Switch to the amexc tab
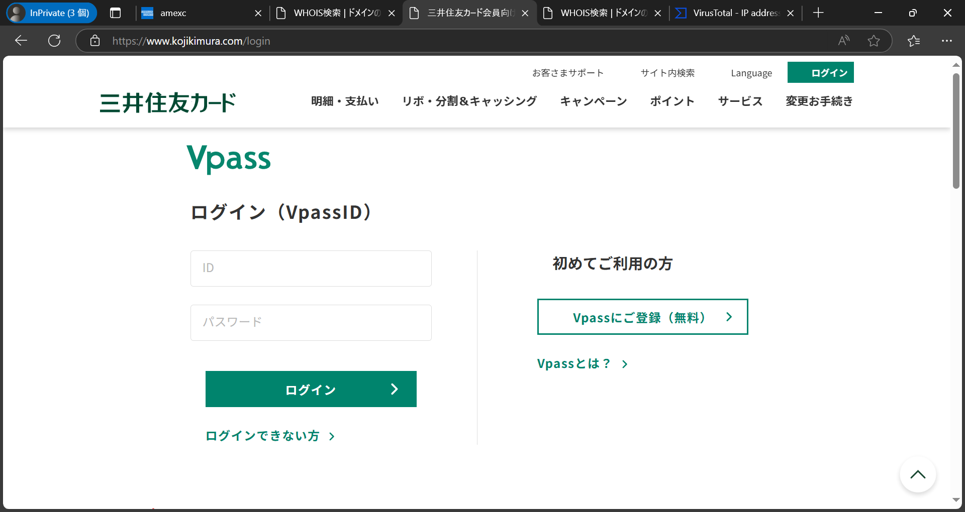This screenshot has height=512, width=965. [x=201, y=13]
